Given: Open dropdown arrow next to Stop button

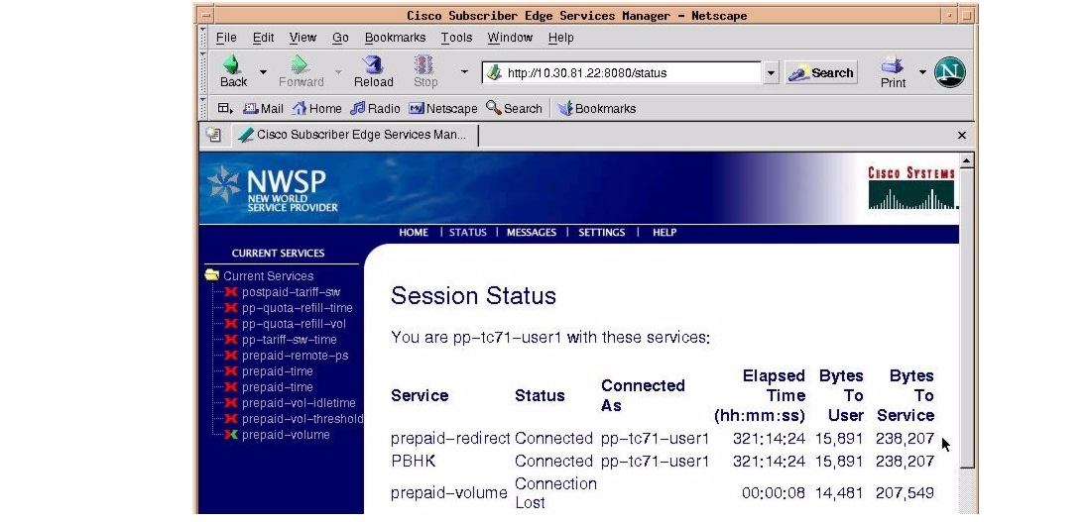Looking at the screenshot, I should pos(464,71).
